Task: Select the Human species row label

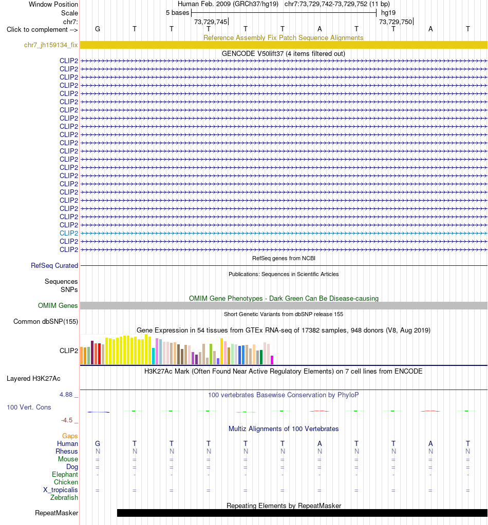Action: pyautogui.click(x=67, y=443)
